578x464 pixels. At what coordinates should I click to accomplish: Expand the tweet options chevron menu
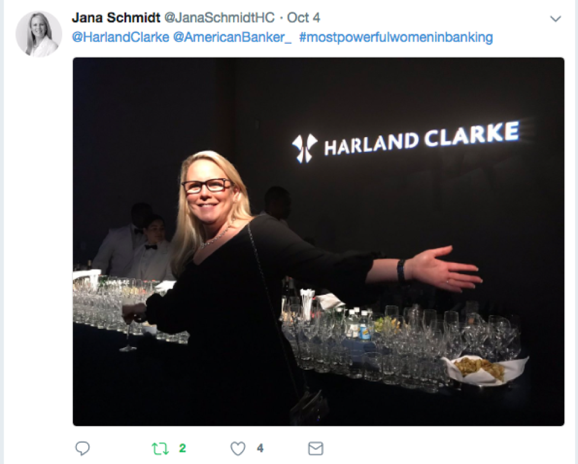(x=555, y=18)
